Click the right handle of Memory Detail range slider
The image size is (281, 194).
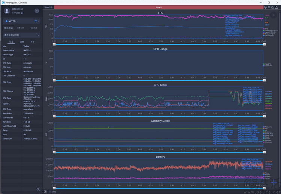pos(265,153)
